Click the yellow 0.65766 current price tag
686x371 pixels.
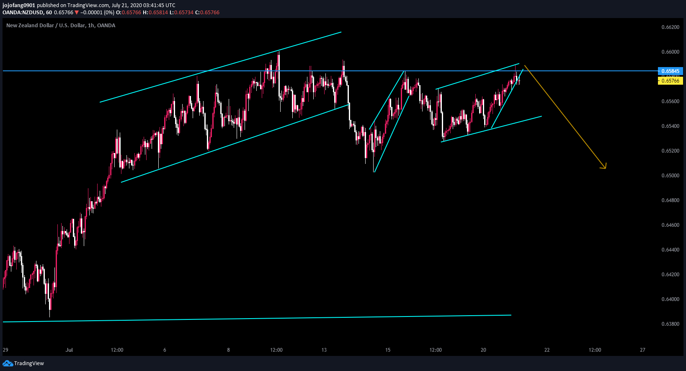click(671, 80)
